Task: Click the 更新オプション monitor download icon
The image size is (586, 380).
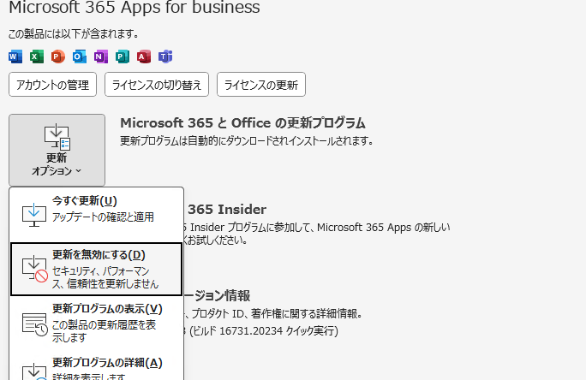Action: tap(57, 137)
